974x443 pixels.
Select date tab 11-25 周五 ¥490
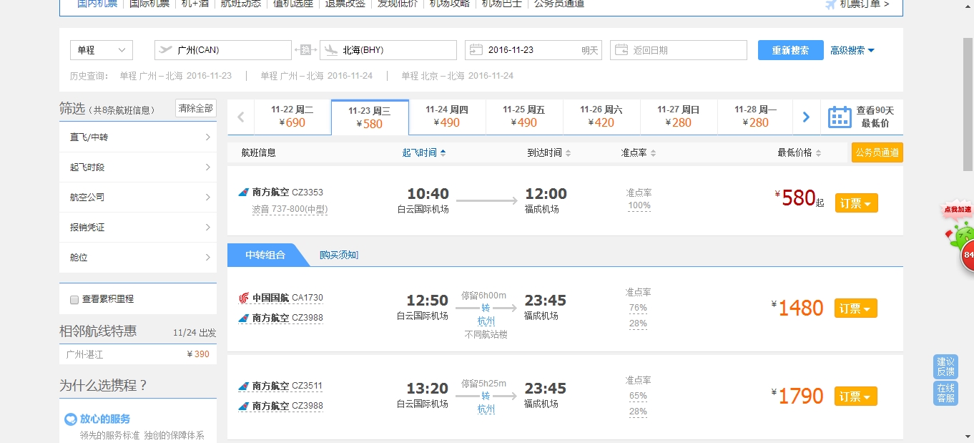524,117
